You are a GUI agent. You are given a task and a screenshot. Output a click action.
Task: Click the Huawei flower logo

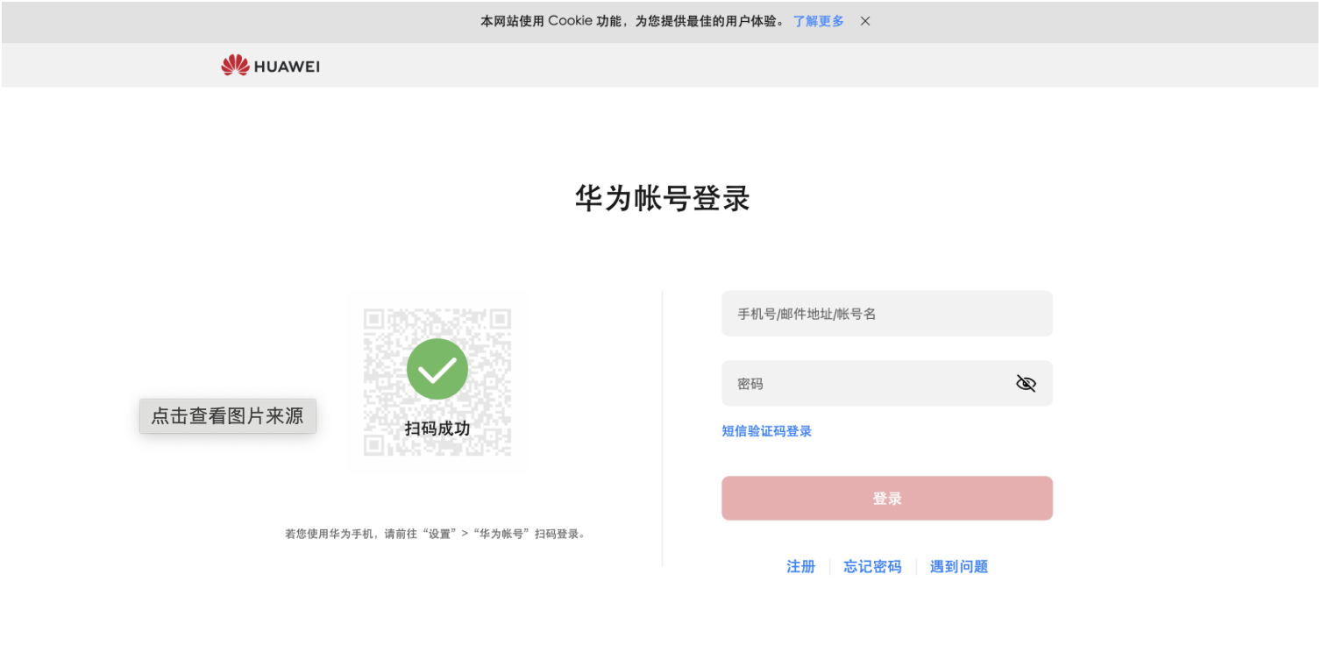click(x=235, y=66)
